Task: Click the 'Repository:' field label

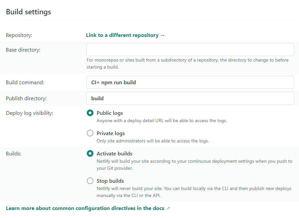Action: (19, 35)
